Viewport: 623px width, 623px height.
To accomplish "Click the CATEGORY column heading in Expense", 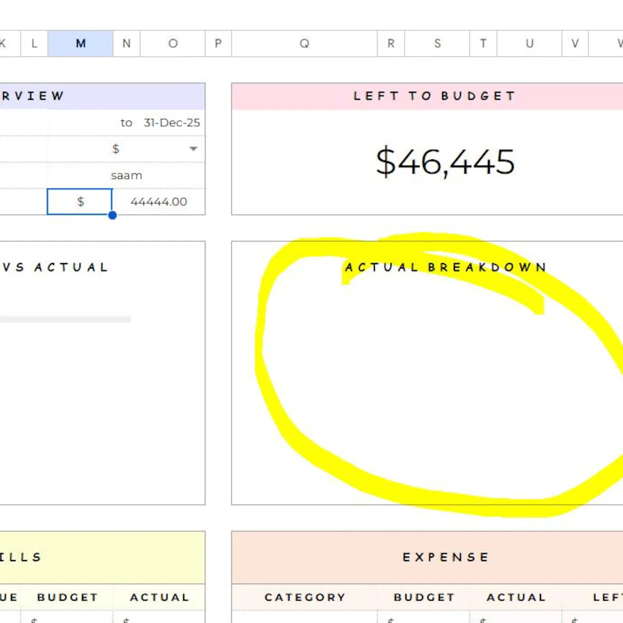I will [x=305, y=598].
